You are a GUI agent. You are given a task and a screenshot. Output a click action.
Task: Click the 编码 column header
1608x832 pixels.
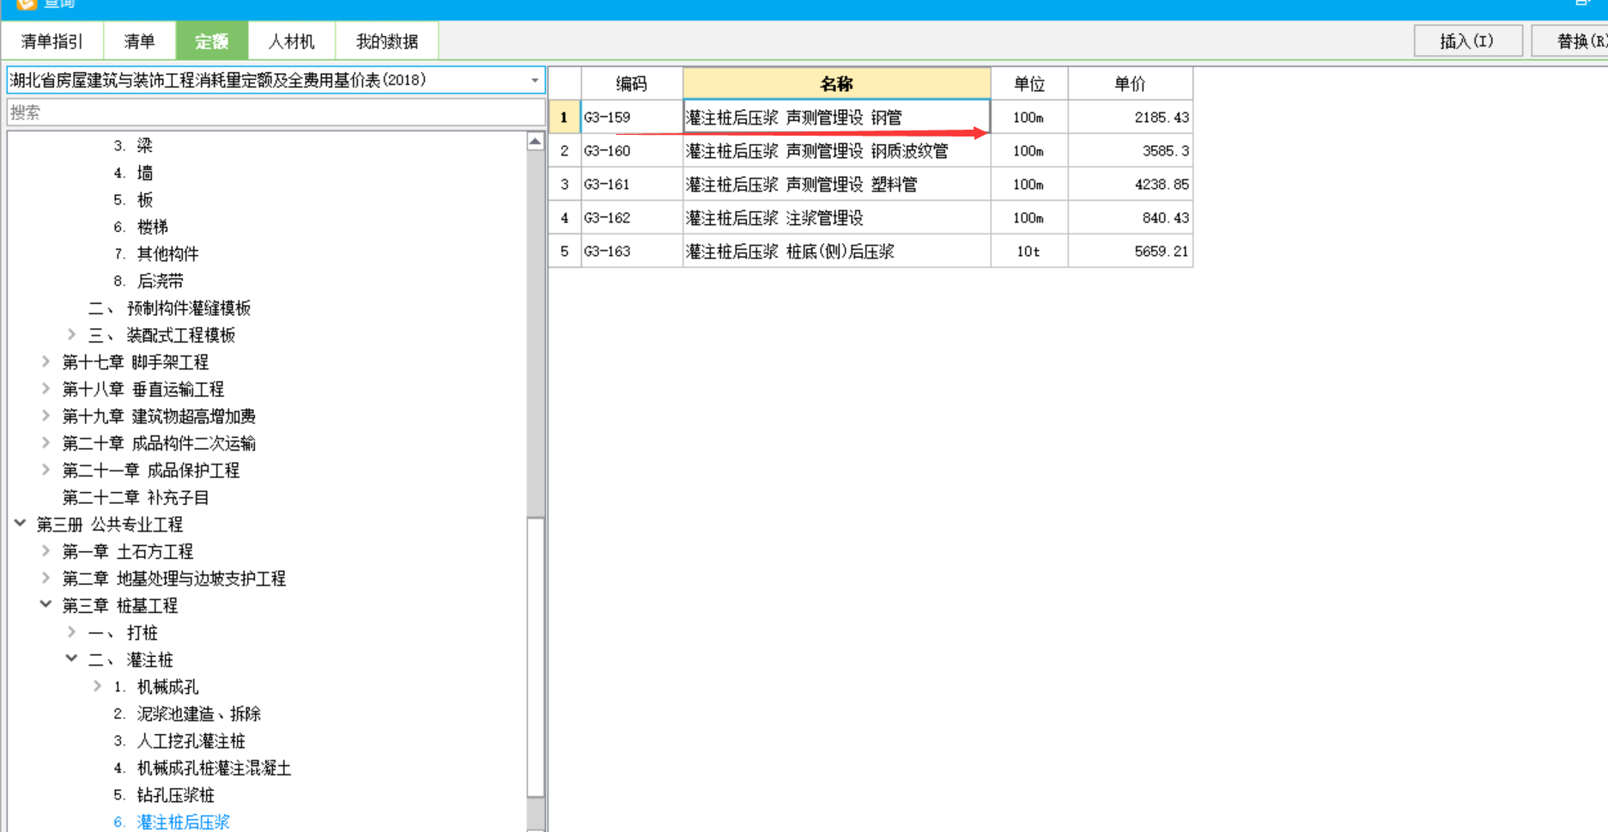(x=632, y=83)
